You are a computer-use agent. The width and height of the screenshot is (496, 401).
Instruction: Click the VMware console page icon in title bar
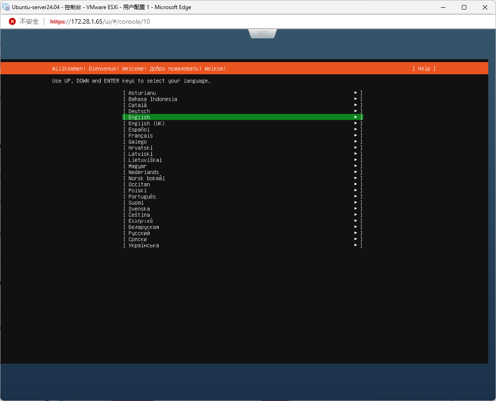pyautogui.click(x=6, y=7)
